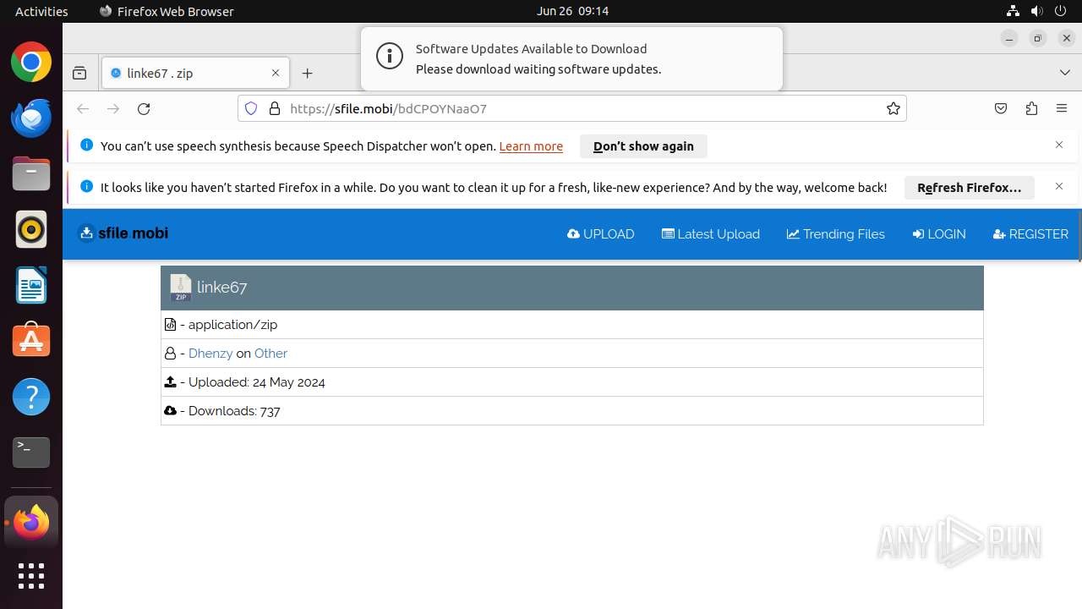Go back to previous page

83,108
